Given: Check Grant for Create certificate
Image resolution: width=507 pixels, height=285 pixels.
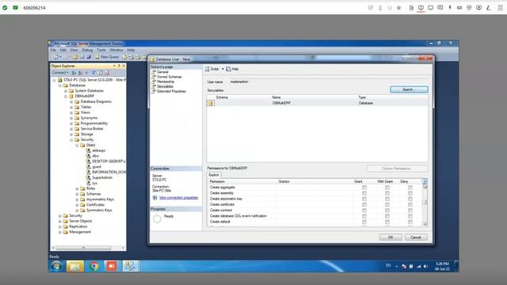Looking at the screenshot, I should [x=364, y=204].
